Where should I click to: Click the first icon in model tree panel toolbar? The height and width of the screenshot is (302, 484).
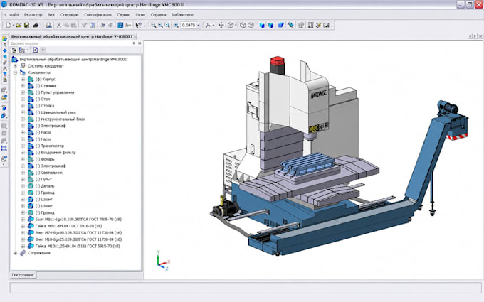14,50
